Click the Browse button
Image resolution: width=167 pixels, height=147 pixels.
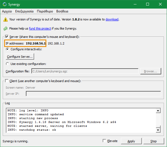pos(151,71)
